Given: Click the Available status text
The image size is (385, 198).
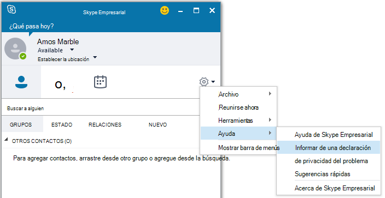Looking at the screenshot, I should 50,50.
